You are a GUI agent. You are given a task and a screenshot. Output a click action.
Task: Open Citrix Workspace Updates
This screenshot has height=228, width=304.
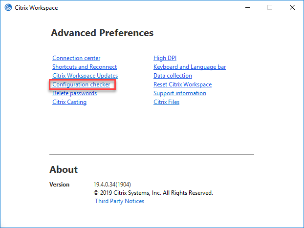(85, 76)
